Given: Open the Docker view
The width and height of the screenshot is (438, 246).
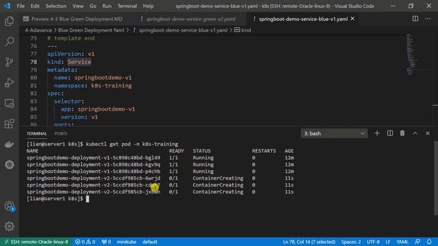Looking at the screenshot, I should (x=9, y=144).
